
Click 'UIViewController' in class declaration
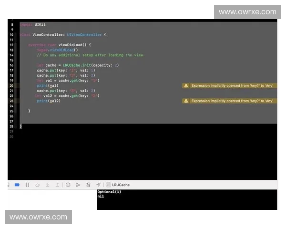tap(84, 35)
